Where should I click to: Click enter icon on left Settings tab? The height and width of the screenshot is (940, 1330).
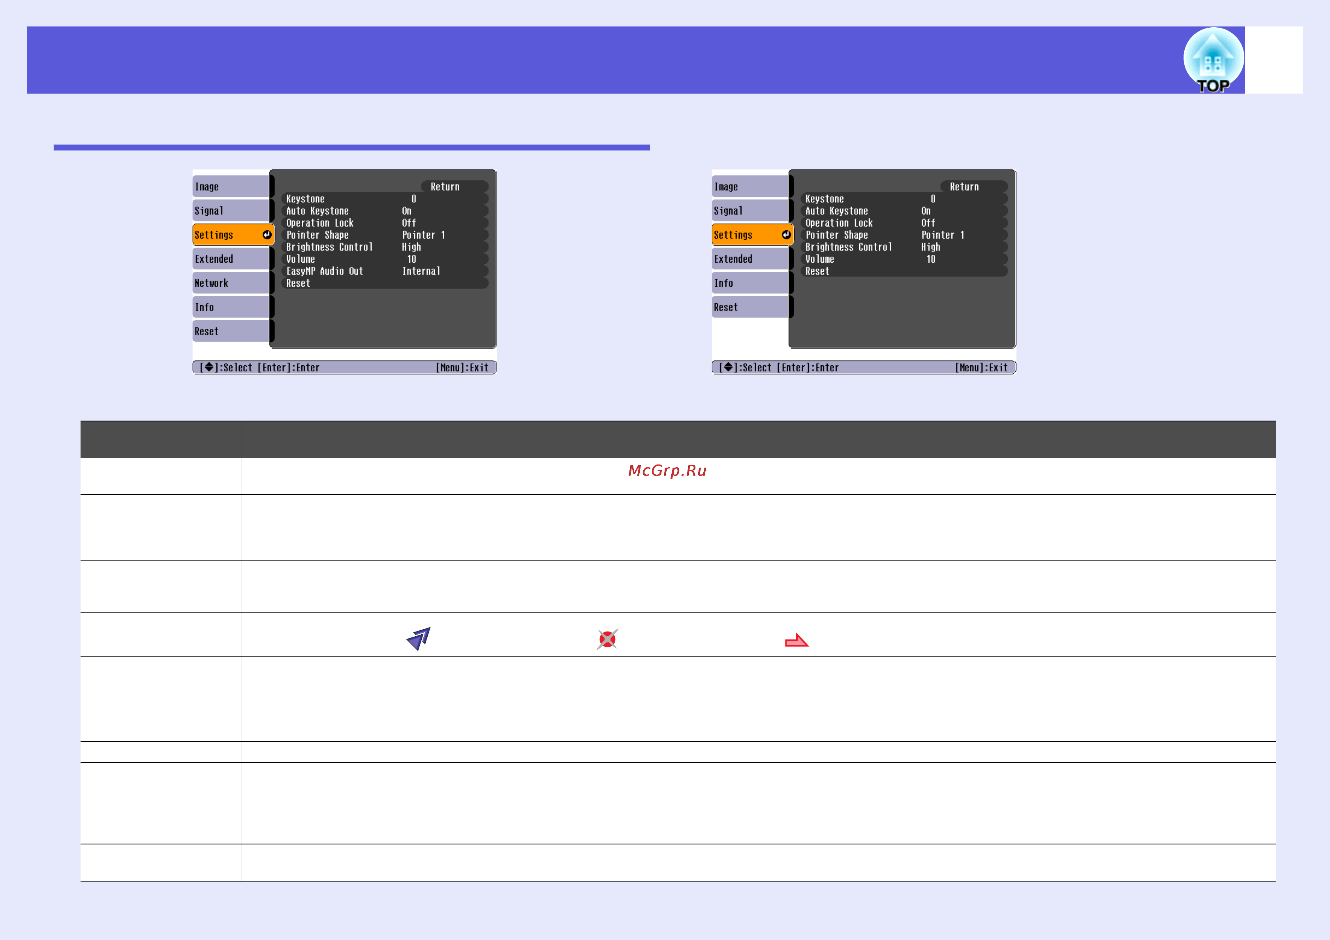coord(267,235)
